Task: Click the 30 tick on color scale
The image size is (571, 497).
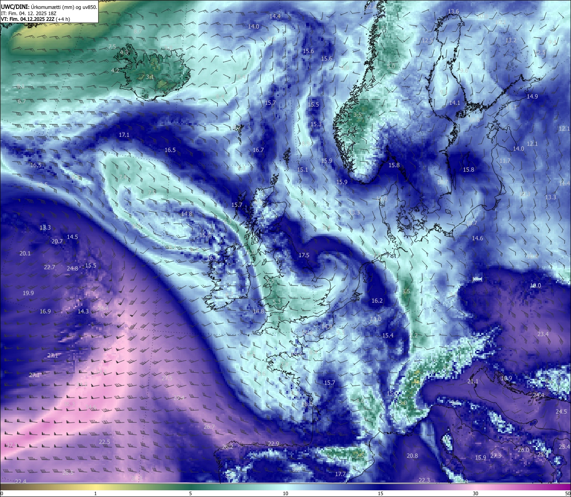Action: 476,493
